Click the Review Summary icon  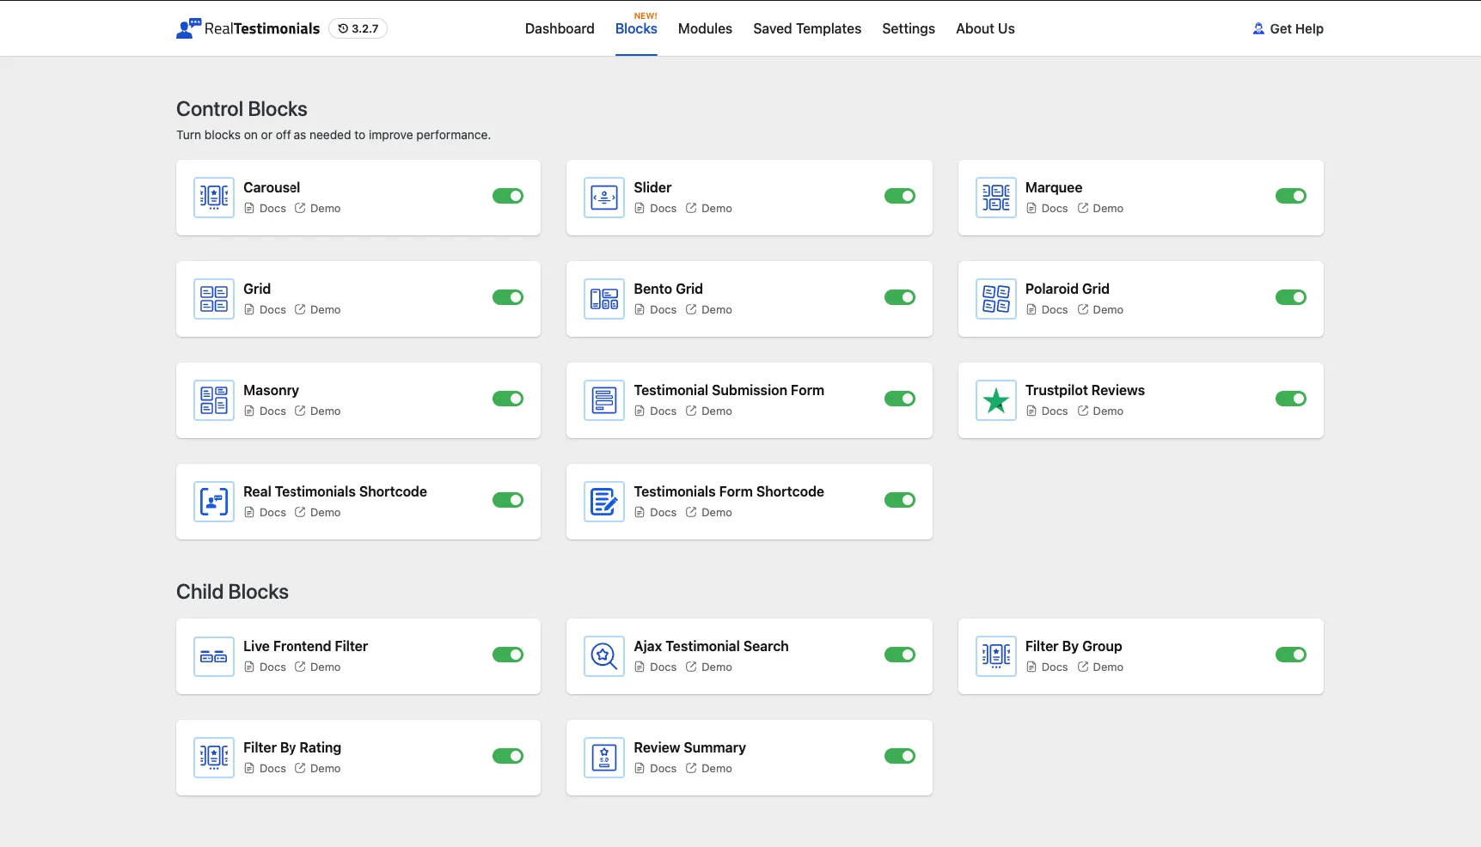(x=604, y=758)
